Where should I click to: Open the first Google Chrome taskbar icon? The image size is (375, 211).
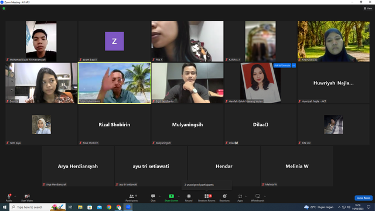tap(109, 207)
